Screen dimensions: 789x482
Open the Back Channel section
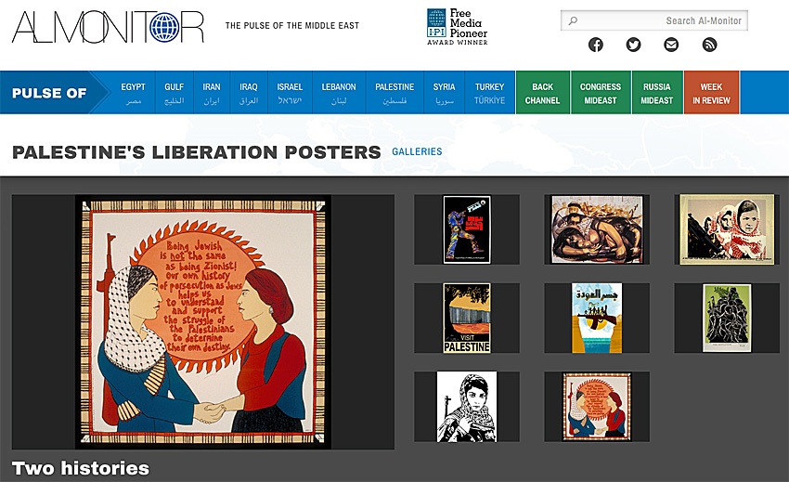[542, 93]
